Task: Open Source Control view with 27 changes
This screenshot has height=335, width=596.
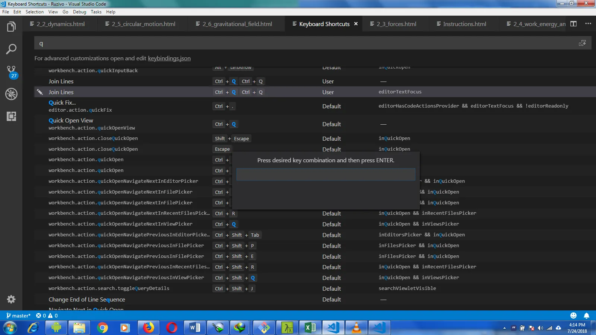Action: pos(11,71)
